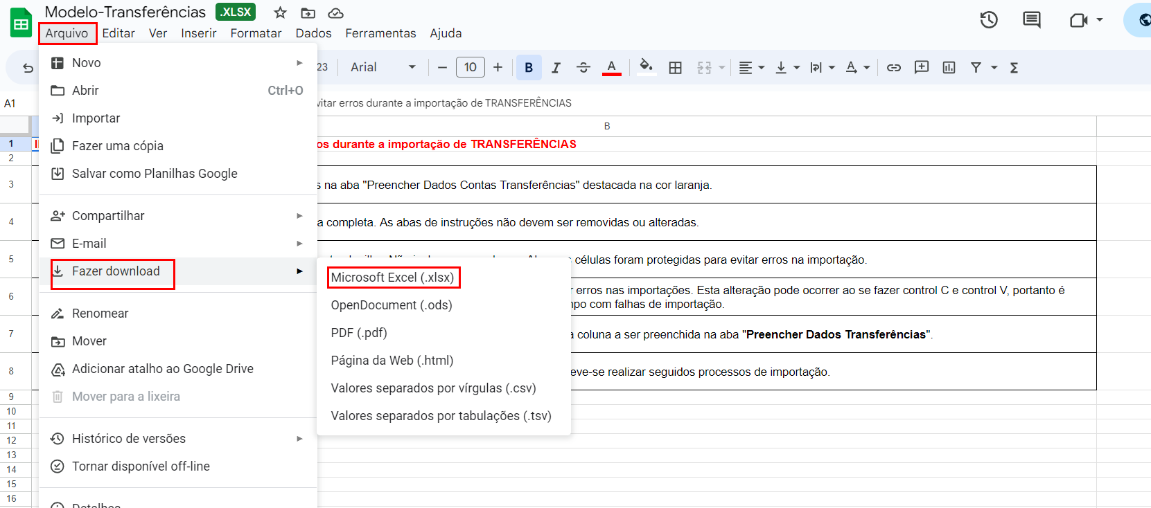Choose PDF (.pdf) download format
The width and height of the screenshot is (1151, 508).
[359, 333]
